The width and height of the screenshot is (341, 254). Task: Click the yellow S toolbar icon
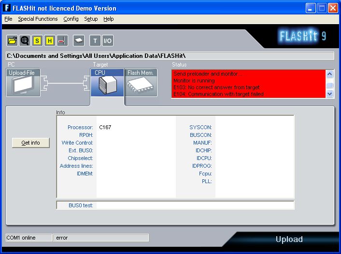point(37,40)
